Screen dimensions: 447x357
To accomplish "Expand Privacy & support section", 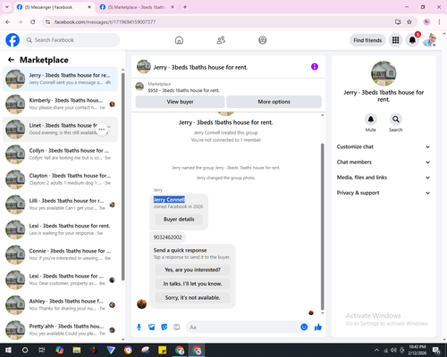I will tap(384, 193).
